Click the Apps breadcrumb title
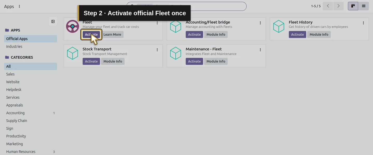The width and height of the screenshot is (373, 155). pyautogui.click(x=9, y=6)
